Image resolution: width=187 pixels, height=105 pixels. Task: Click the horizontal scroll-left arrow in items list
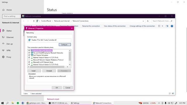tap(29, 67)
